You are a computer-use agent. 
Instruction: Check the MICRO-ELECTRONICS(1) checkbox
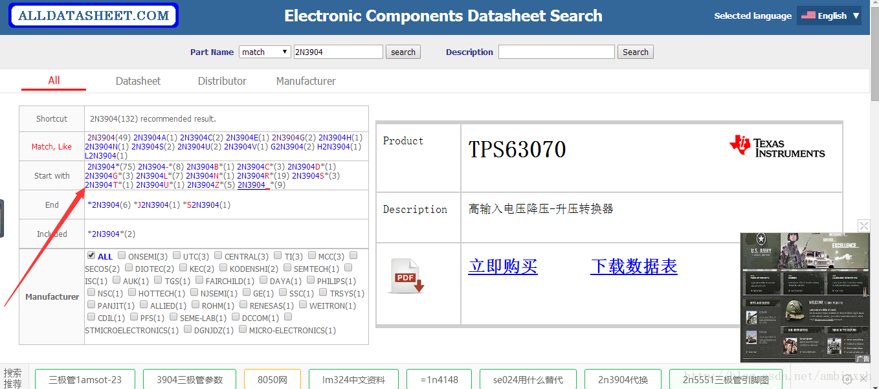(243, 329)
